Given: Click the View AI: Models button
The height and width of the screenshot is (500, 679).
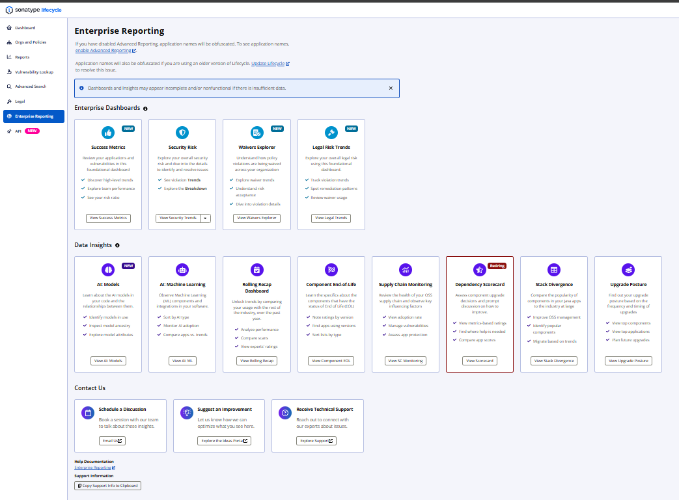Looking at the screenshot, I should click(108, 361).
